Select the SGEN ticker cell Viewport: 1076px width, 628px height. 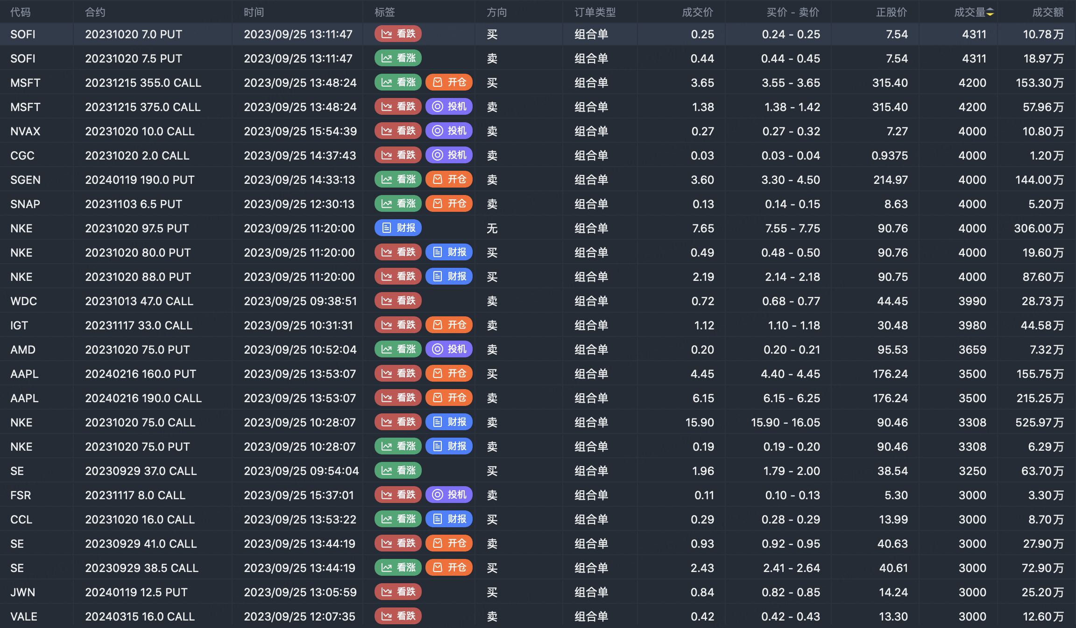pyautogui.click(x=25, y=180)
